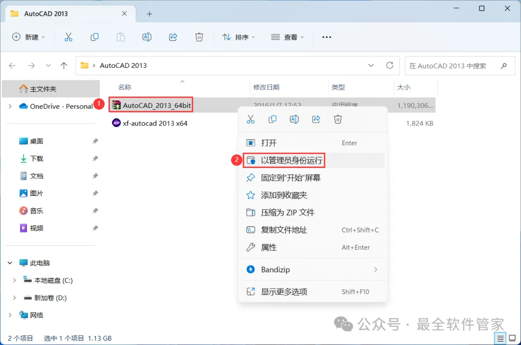
Task: Open a new tab with plus button
Action: click(150, 14)
